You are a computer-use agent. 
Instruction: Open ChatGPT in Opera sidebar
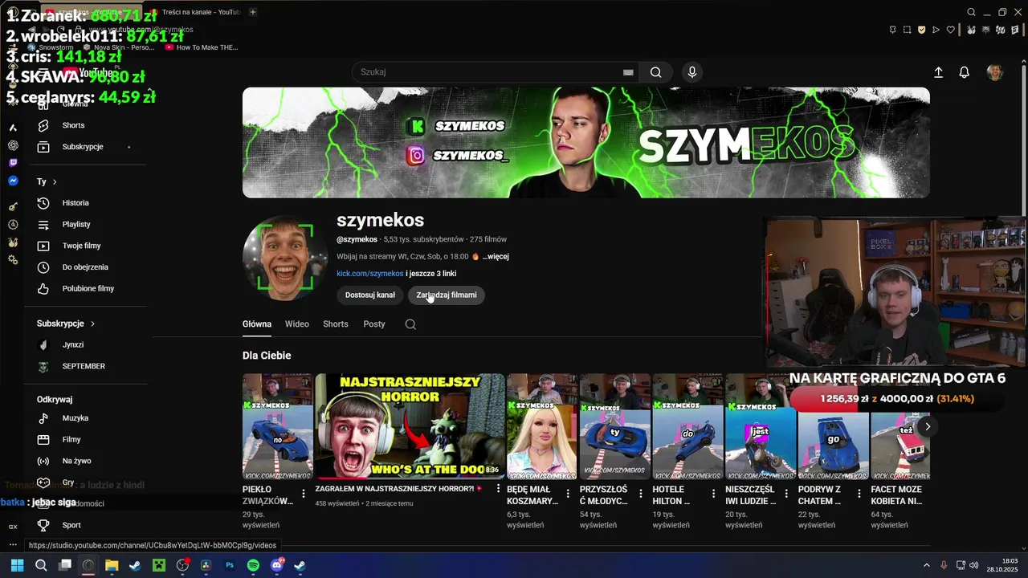pos(13,145)
